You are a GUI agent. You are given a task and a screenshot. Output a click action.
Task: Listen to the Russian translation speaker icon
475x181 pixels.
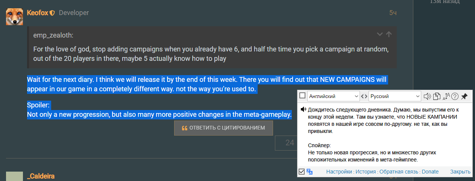click(x=303, y=110)
